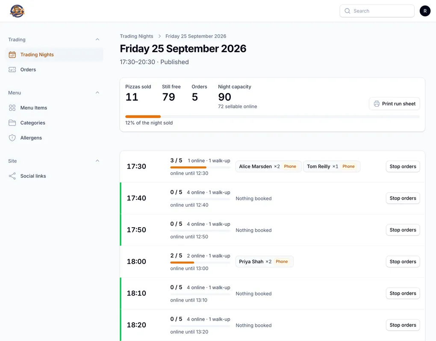
Task: Click the Orders ticket icon
Action: [x=12, y=70]
